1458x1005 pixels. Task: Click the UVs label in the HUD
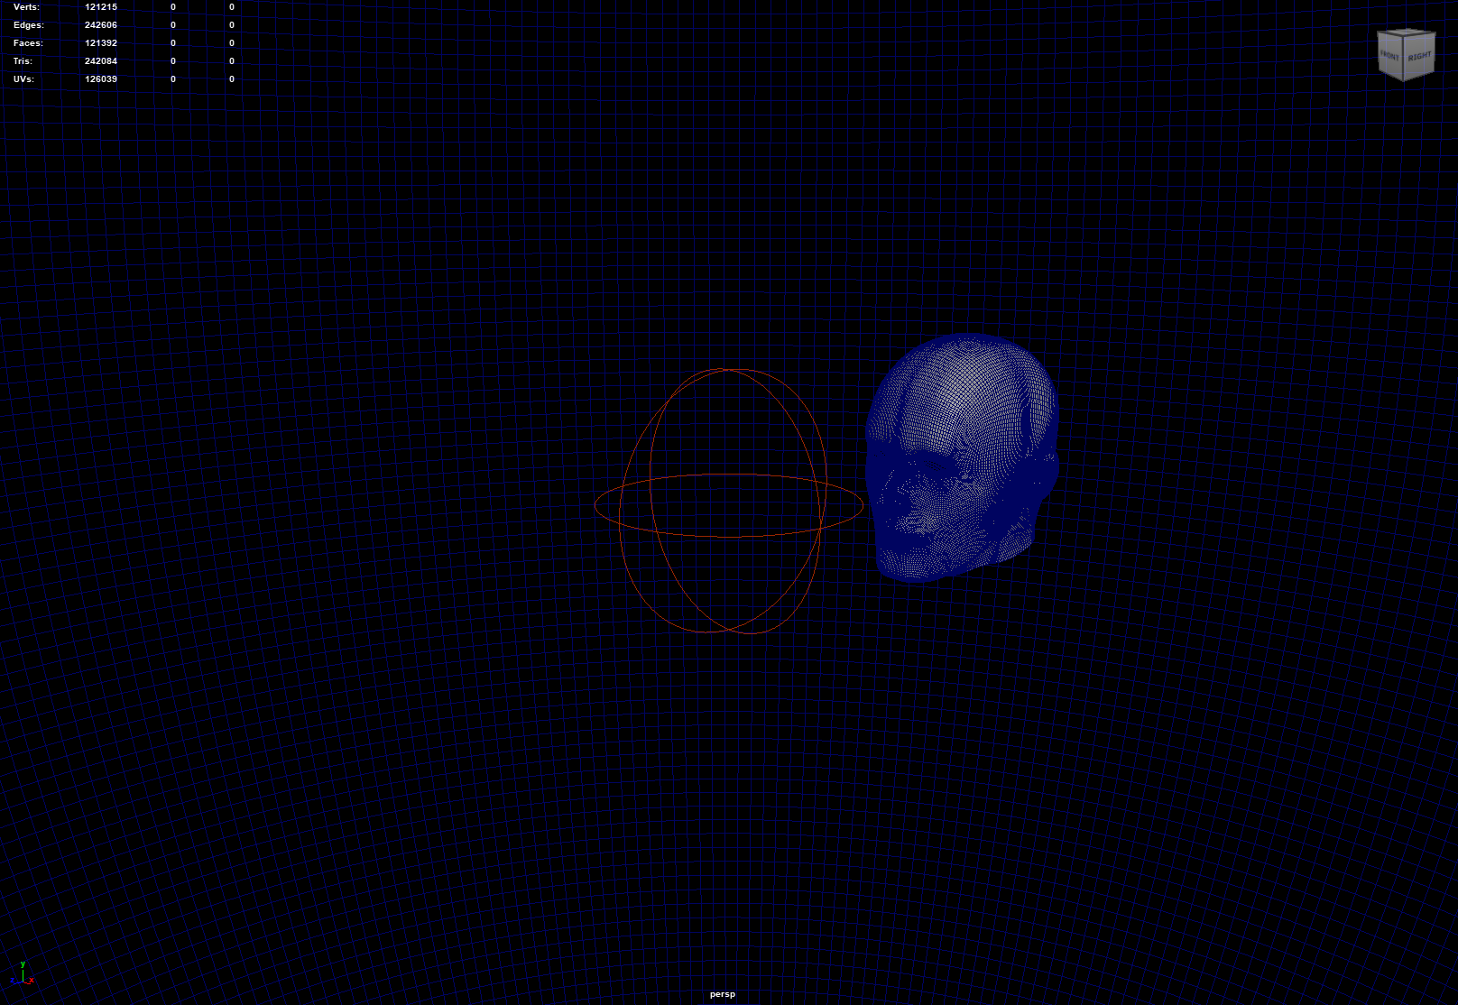click(23, 79)
